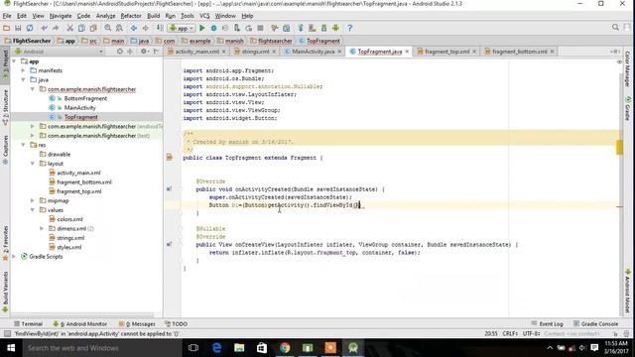Open the Messages tool window
This screenshot has width=635, height=357.
click(x=137, y=324)
